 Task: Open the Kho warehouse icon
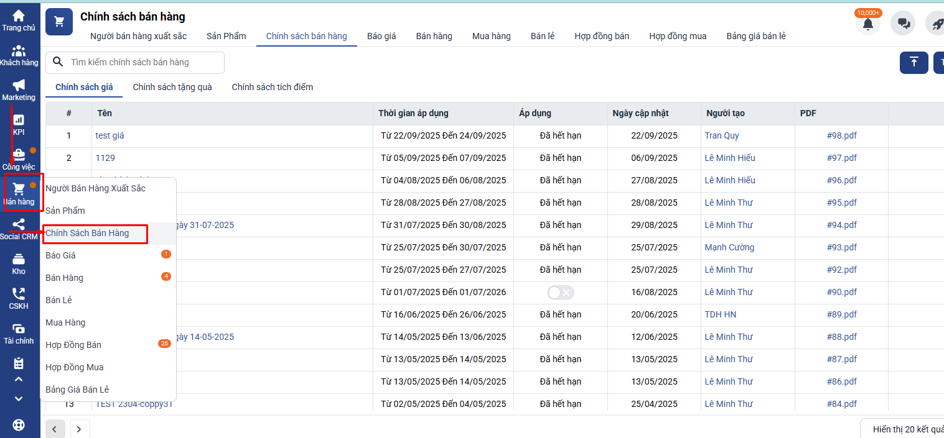click(x=19, y=263)
